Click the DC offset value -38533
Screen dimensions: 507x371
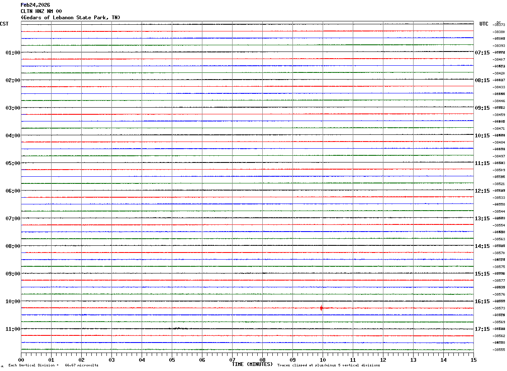[x=499, y=198]
